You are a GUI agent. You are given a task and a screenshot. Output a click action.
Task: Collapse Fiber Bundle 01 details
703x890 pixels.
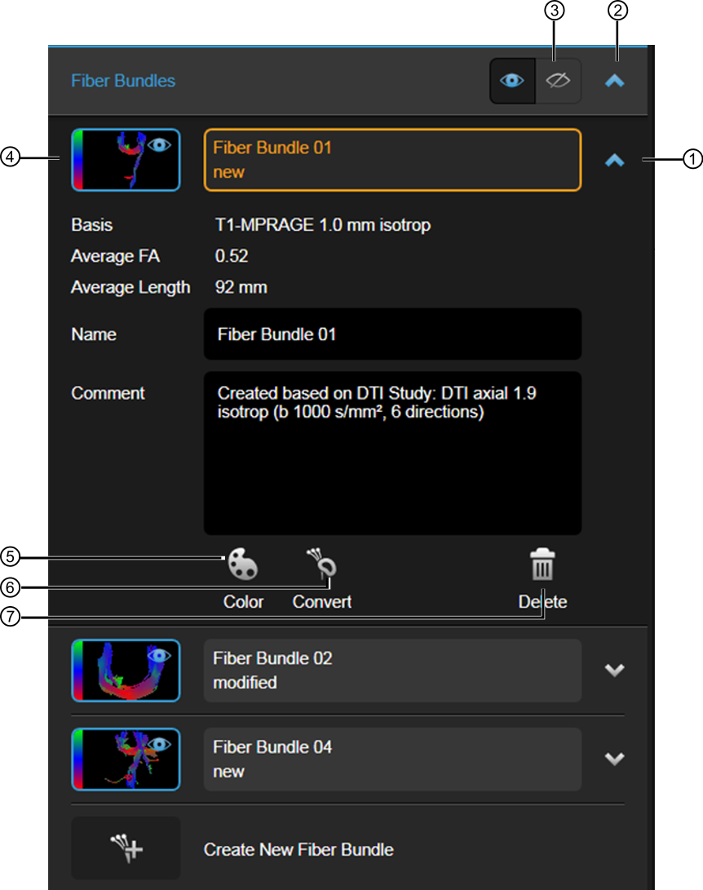click(x=614, y=161)
